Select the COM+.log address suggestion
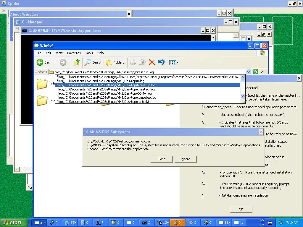303x227 pixels. click(x=148, y=93)
